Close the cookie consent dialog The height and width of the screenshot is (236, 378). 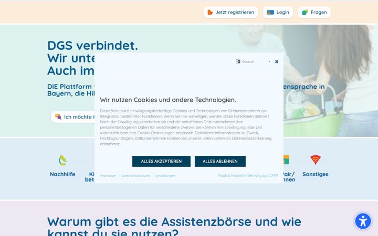click(x=277, y=62)
